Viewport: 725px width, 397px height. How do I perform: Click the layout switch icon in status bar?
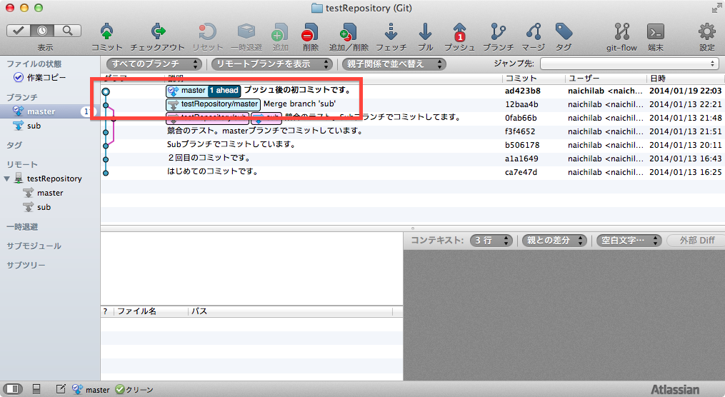(x=36, y=389)
